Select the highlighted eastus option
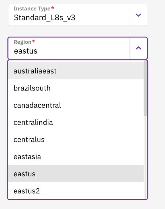The height and width of the screenshot is (209, 165). [76, 174]
